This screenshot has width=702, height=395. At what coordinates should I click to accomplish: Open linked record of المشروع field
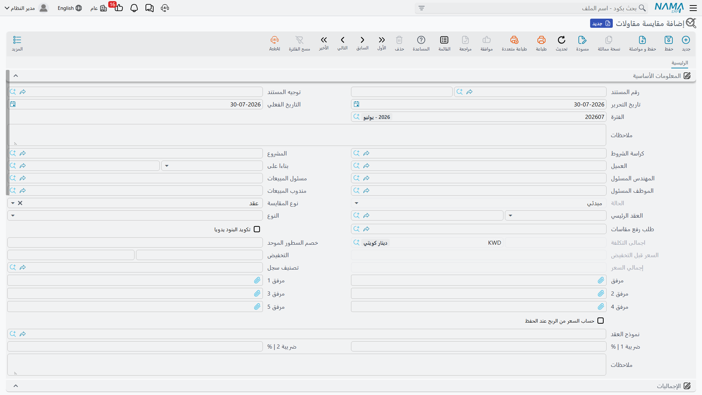click(23, 154)
